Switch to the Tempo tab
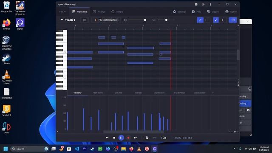This screenshot has height=153, width=272. 117,11
